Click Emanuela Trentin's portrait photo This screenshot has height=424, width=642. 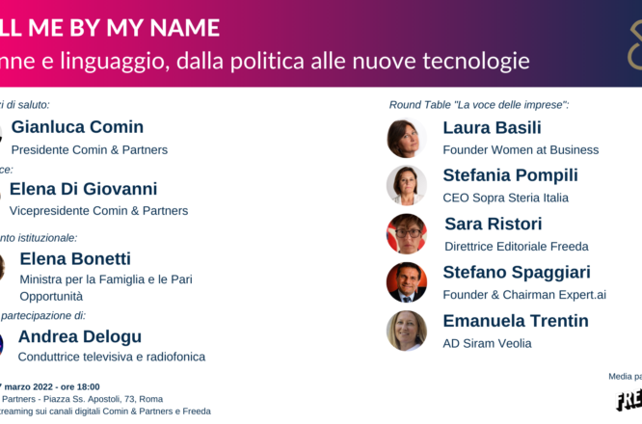407,331
